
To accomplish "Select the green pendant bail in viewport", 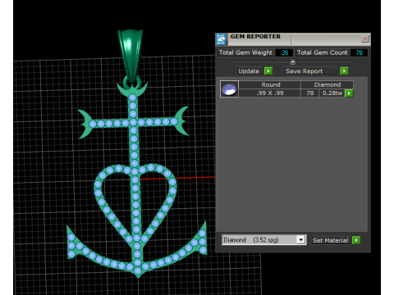I will [131, 56].
